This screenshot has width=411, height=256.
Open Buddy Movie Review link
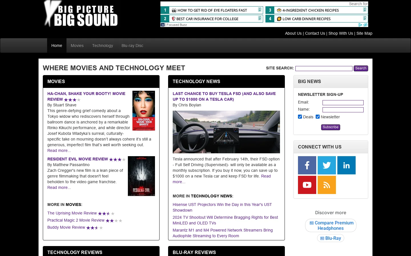66,227
